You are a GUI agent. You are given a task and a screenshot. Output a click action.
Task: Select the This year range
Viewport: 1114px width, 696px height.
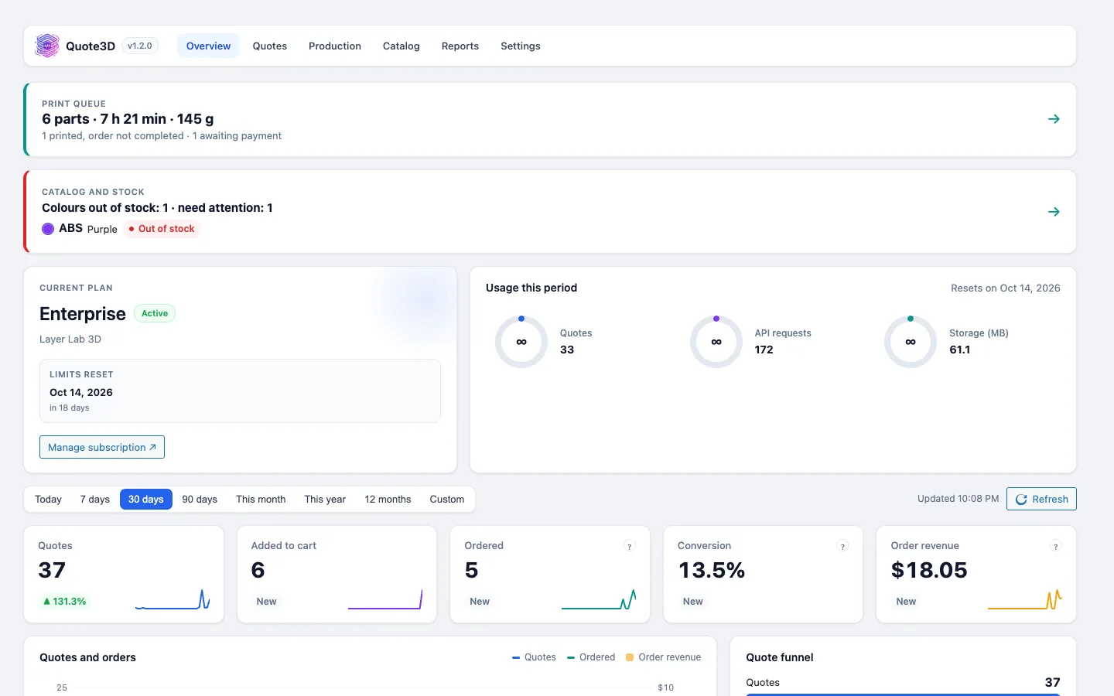pos(325,500)
